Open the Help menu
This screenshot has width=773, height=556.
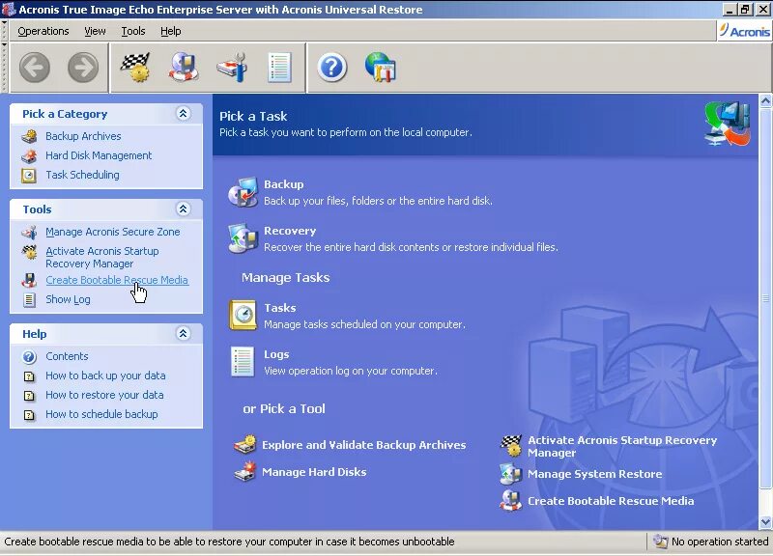171,31
